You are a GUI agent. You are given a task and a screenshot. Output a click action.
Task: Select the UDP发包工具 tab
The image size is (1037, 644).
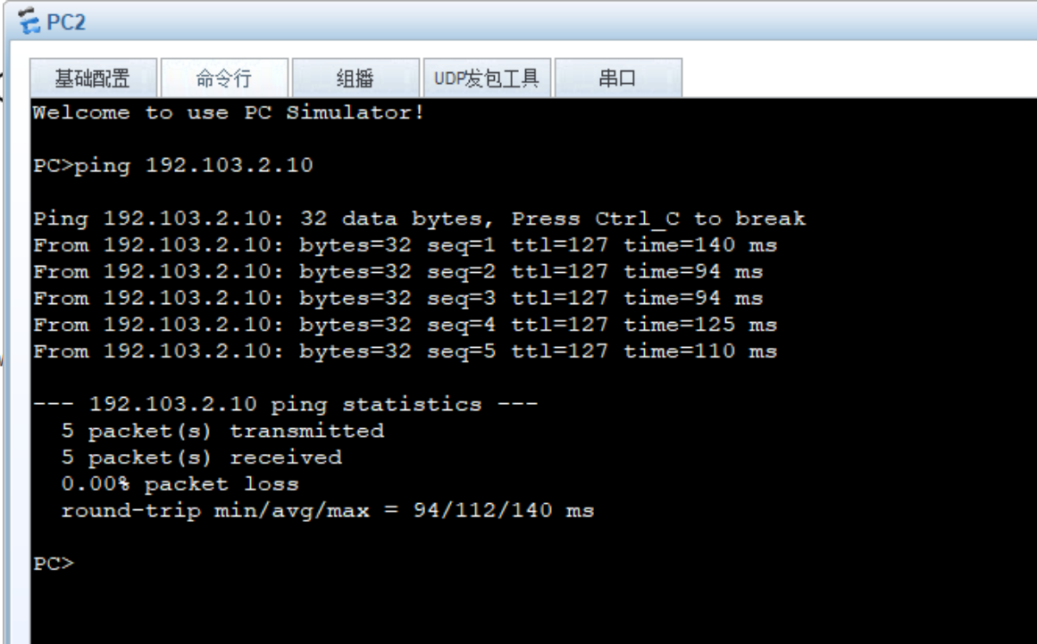[x=486, y=78]
